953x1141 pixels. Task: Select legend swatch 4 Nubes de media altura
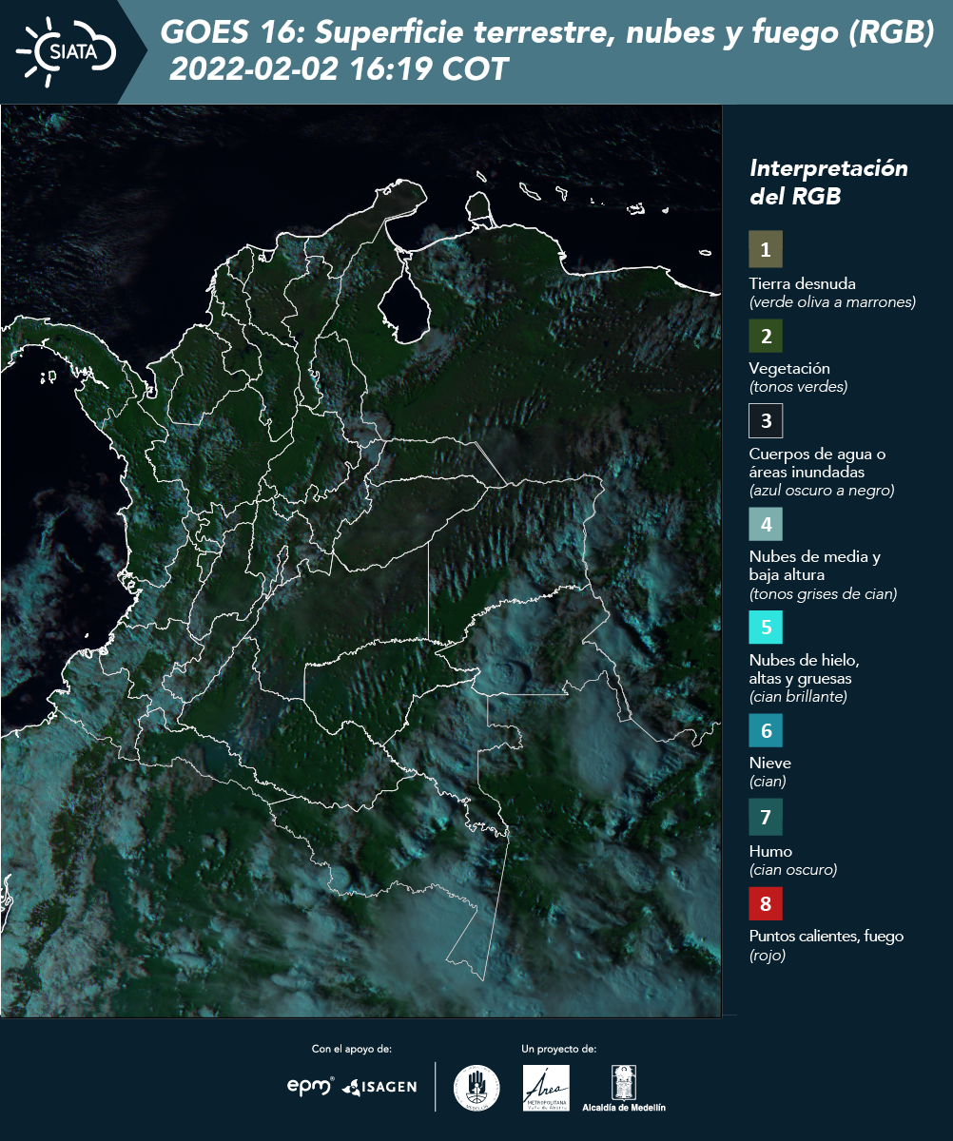(x=766, y=524)
